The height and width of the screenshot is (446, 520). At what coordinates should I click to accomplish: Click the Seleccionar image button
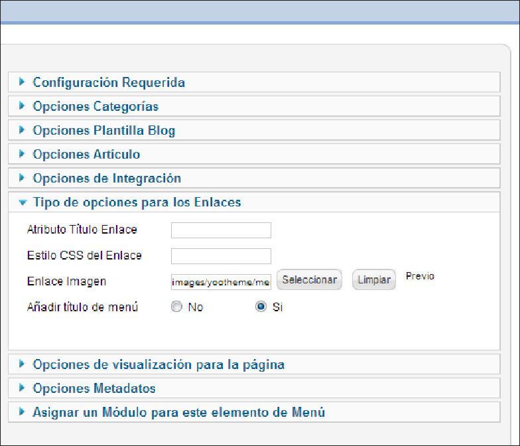click(309, 280)
